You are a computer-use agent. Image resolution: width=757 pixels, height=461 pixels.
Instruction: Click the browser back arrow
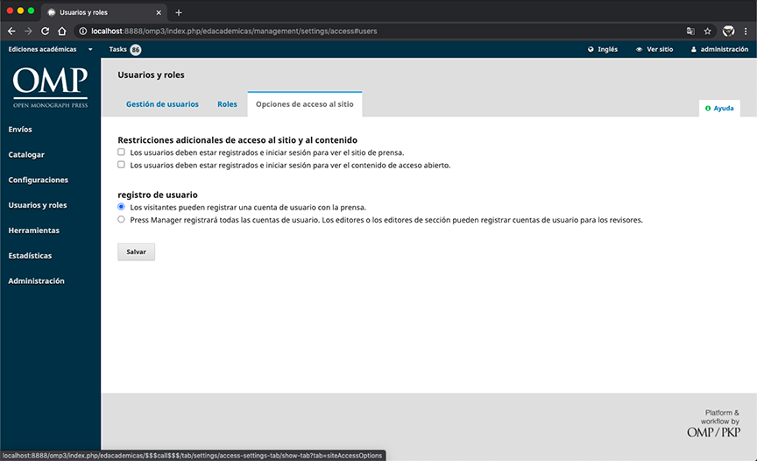click(x=11, y=31)
